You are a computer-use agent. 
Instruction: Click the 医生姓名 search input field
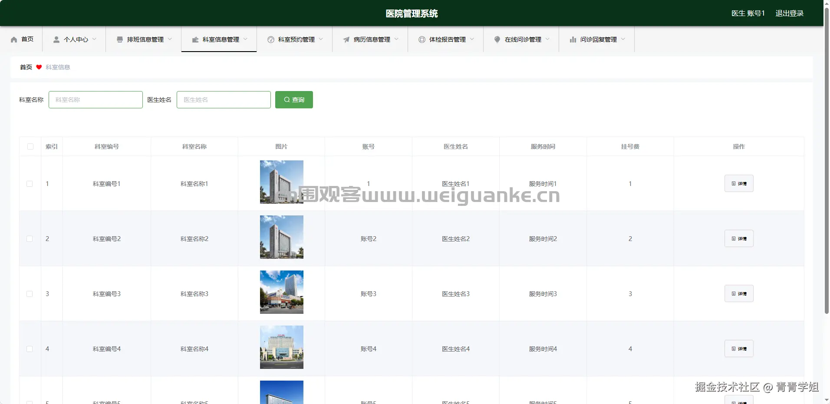224,100
